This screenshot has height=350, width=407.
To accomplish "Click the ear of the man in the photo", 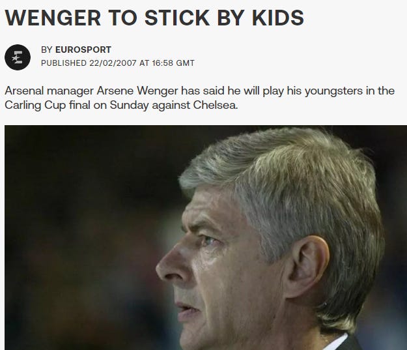I will (306, 268).
